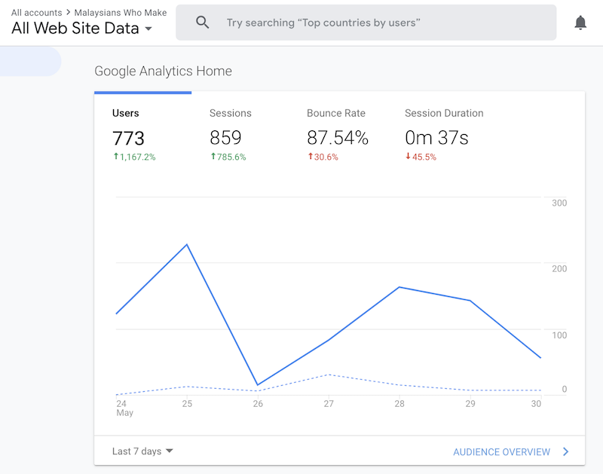Image resolution: width=603 pixels, height=474 pixels.
Task: Click the 773 users value
Action: pyautogui.click(x=128, y=138)
